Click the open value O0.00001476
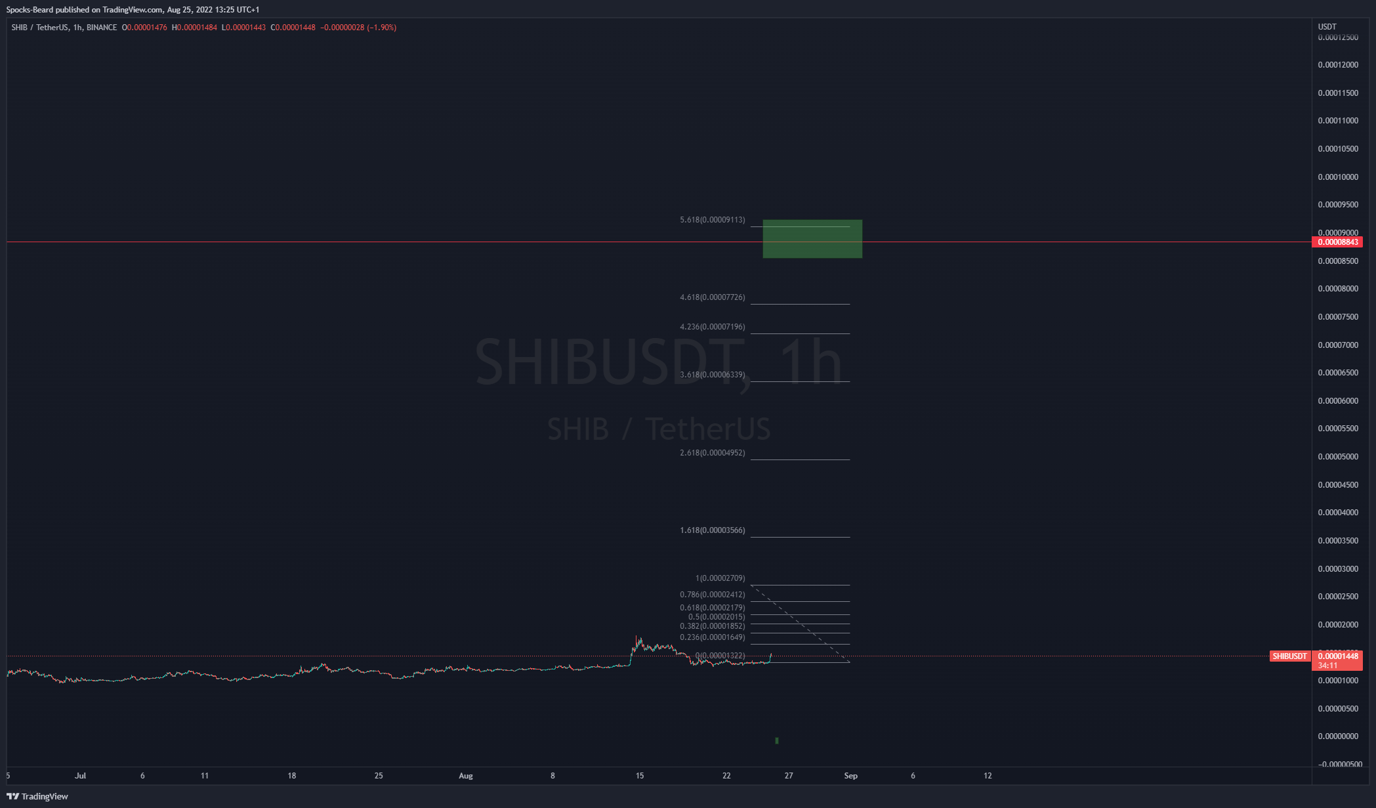 (x=144, y=28)
